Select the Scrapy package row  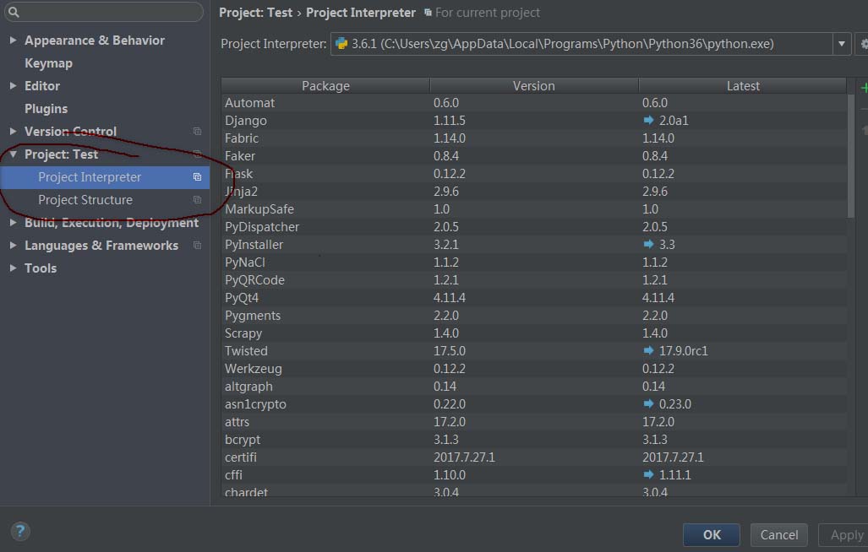point(533,333)
